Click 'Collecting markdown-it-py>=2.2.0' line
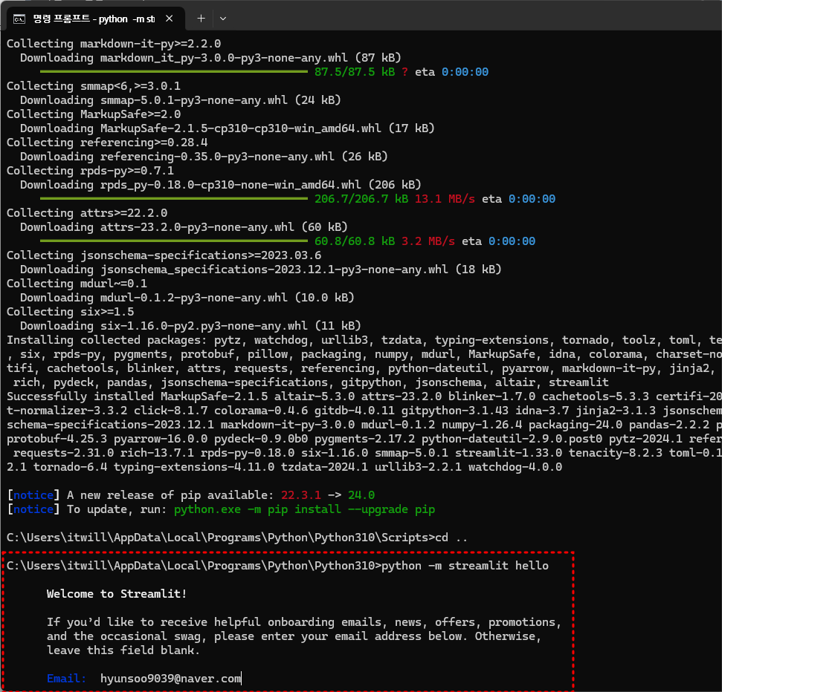The height and width of the screenshot is (692, 829). (x=114, y=44)
